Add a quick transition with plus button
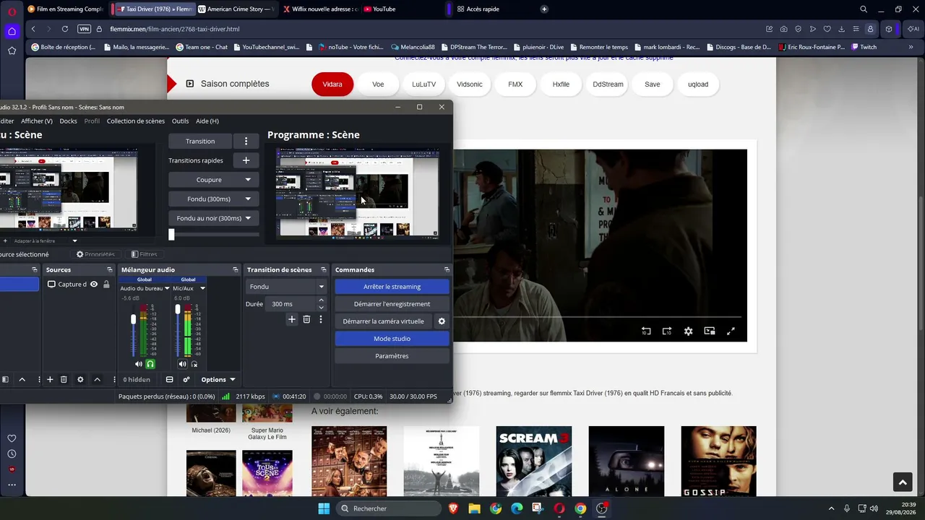 click(246, 160)
